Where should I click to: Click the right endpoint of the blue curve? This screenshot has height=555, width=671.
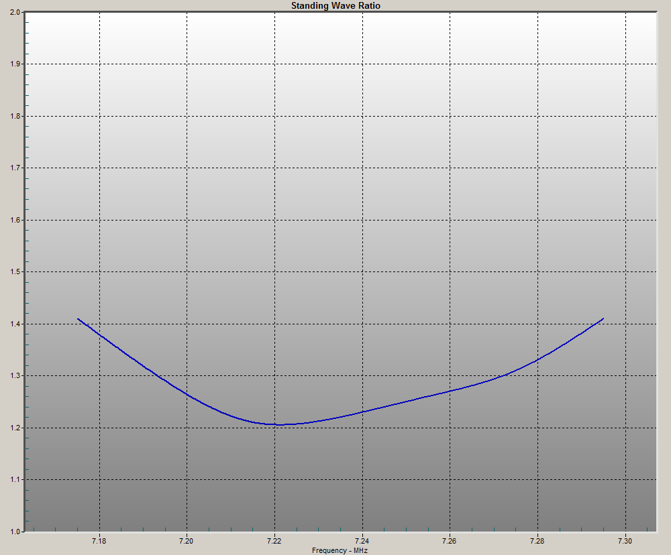coord(603,319)
